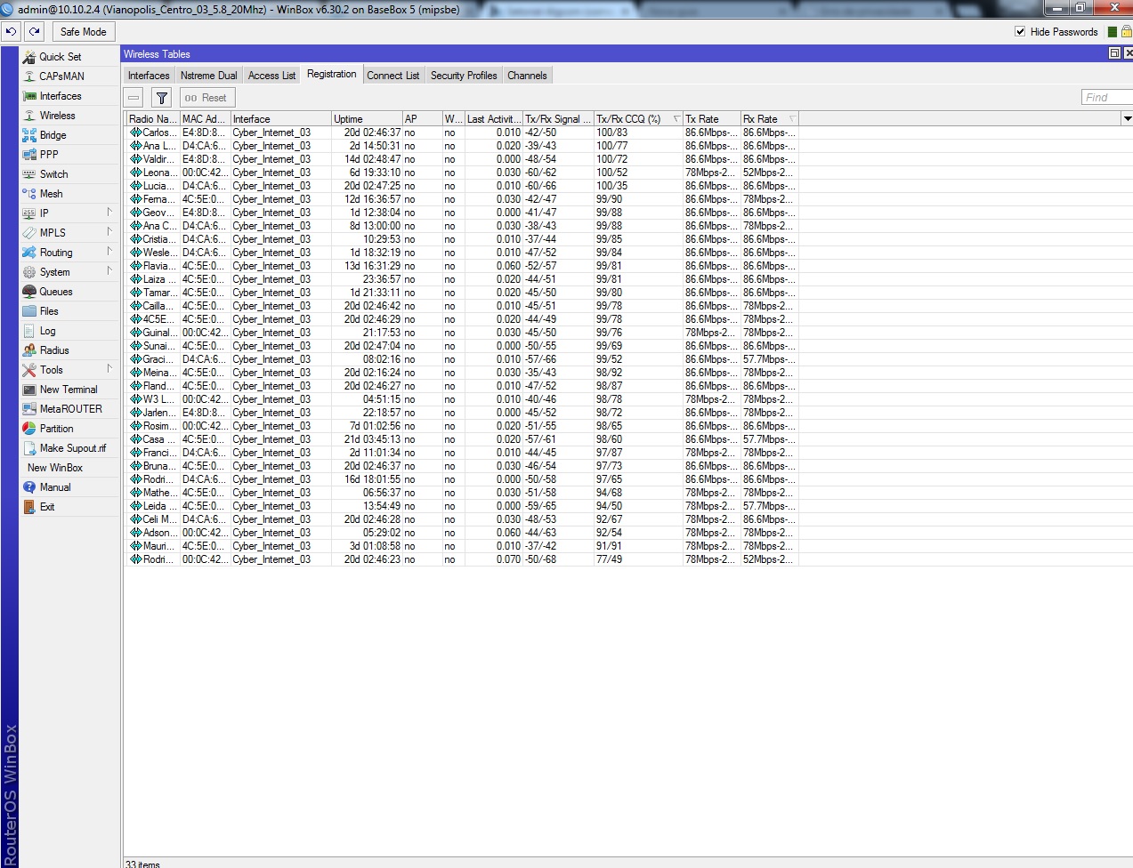1133x868 pixels.
Task: Select the Geov... client row
Action: (462, 213)
